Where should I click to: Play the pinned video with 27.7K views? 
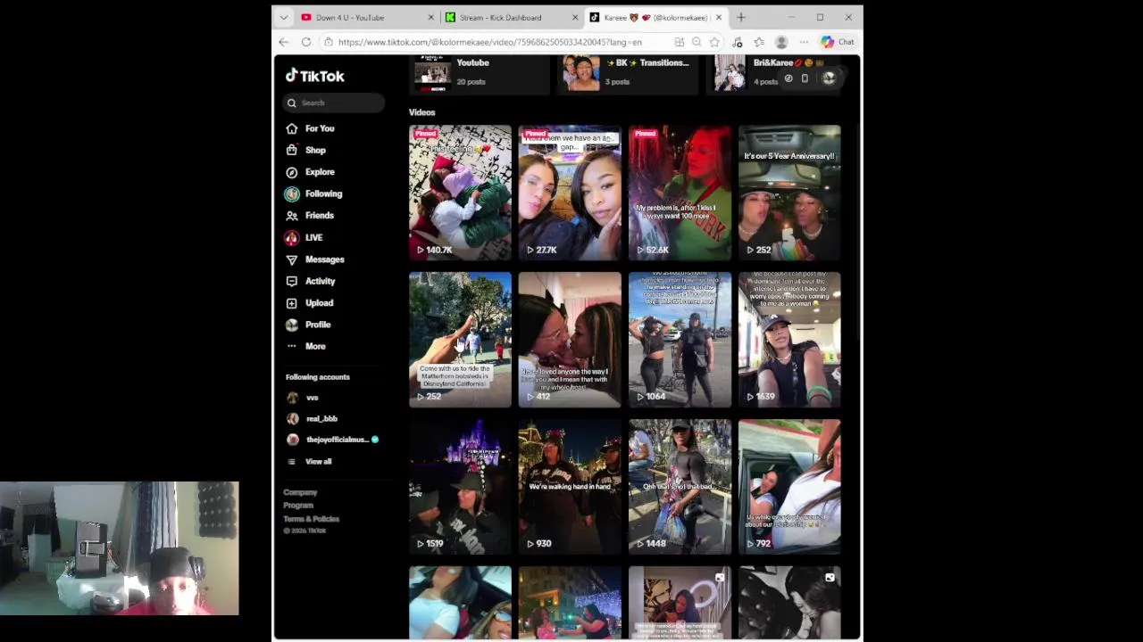coord(570,193)
